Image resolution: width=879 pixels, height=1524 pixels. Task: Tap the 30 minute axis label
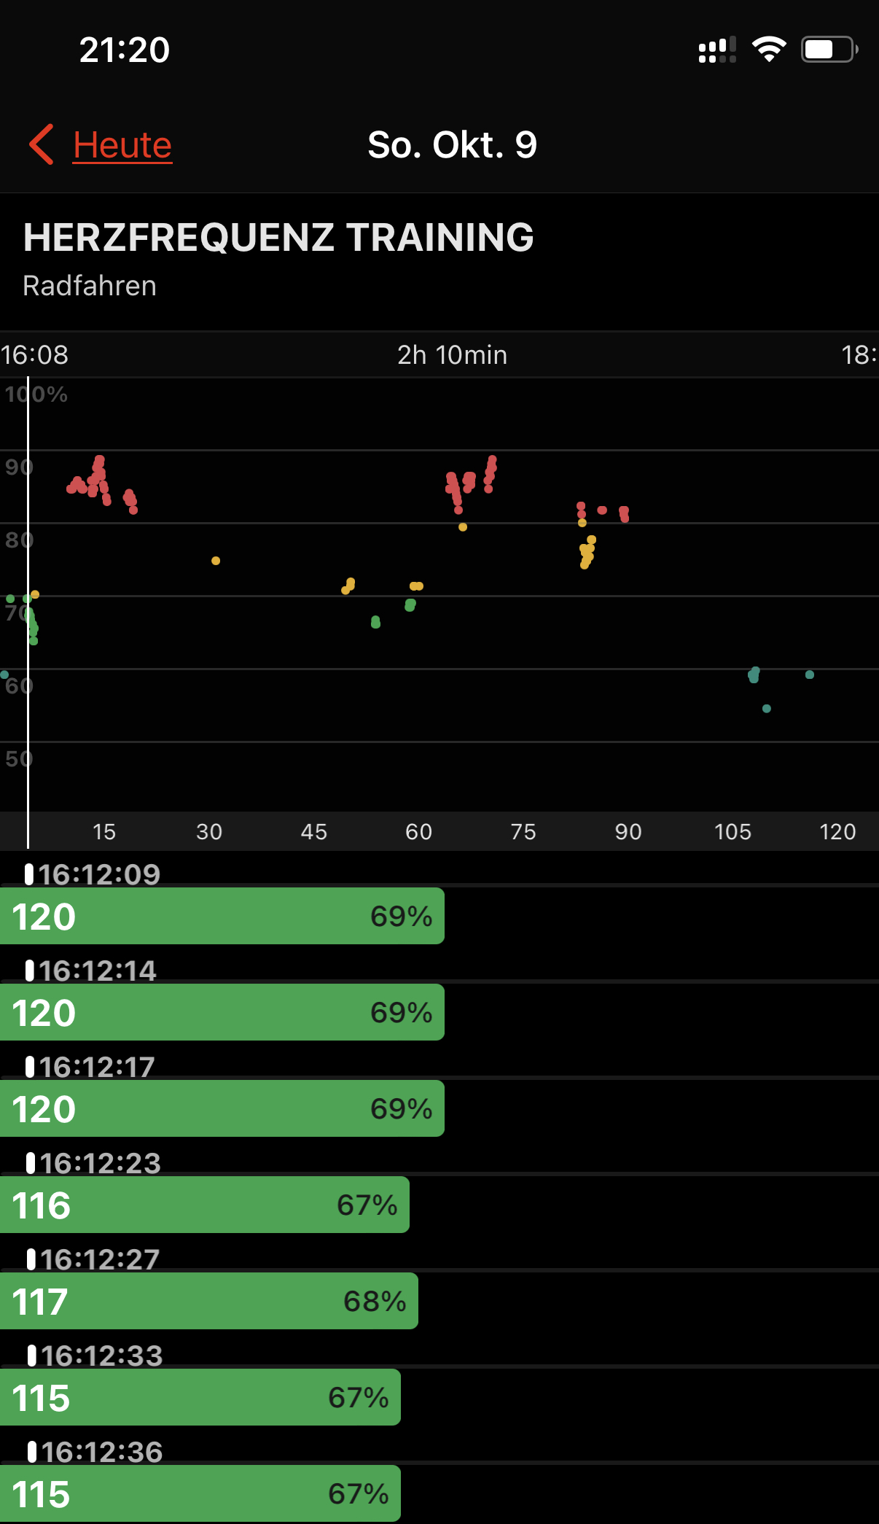[x=209, y=832]
